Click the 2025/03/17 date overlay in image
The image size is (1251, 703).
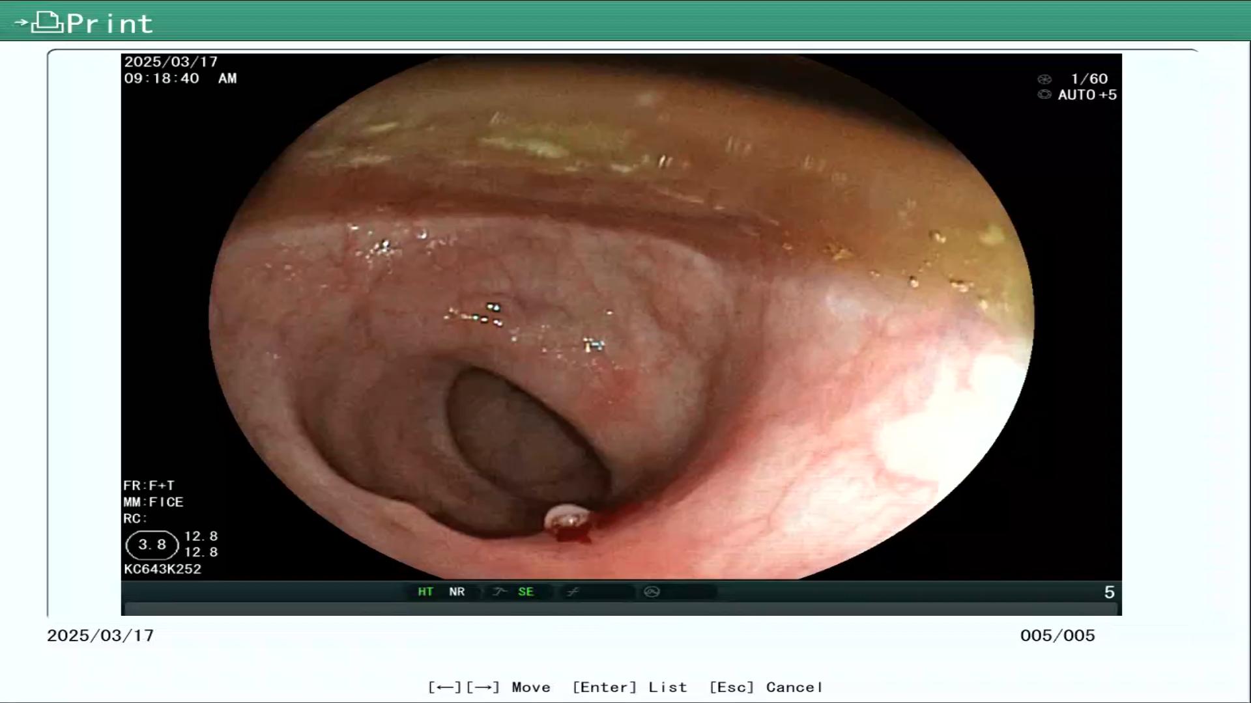click(x=171, y=62)
